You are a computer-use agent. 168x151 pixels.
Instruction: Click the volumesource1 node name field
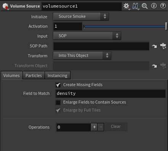[82, 6]
